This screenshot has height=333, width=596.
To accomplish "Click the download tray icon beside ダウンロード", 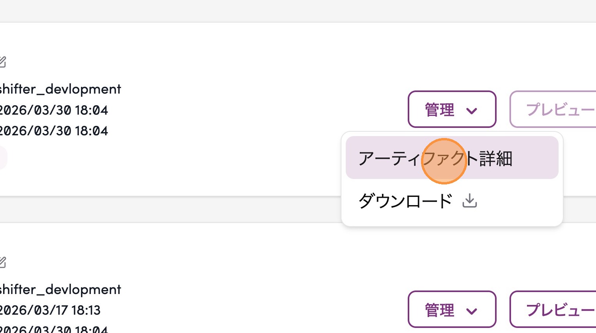I will click(x=470, y=201).
